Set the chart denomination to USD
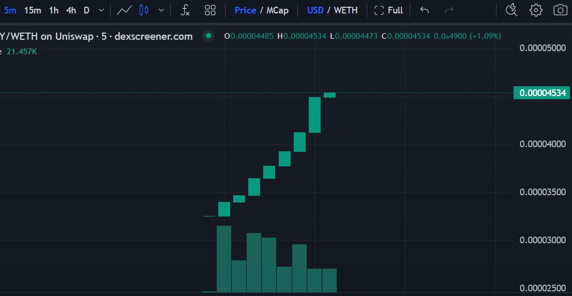 (315, 10)
